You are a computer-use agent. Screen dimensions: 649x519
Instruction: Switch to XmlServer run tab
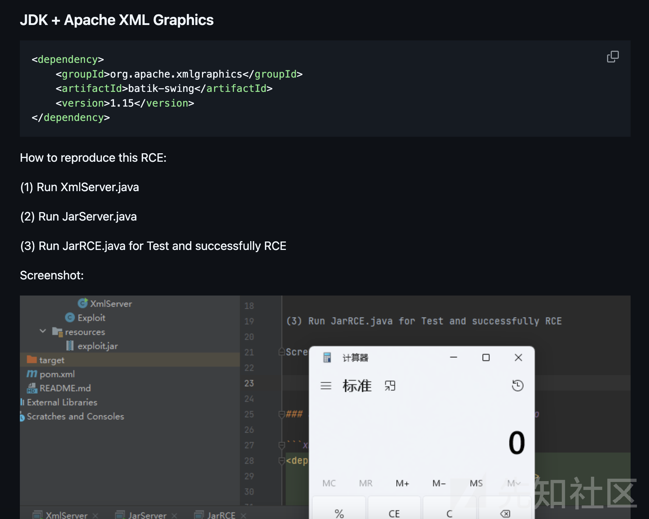point(61,515)
